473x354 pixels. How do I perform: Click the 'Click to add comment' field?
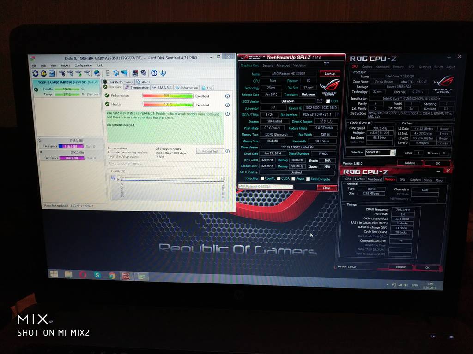pyautogui.click(x=166, y=164)
